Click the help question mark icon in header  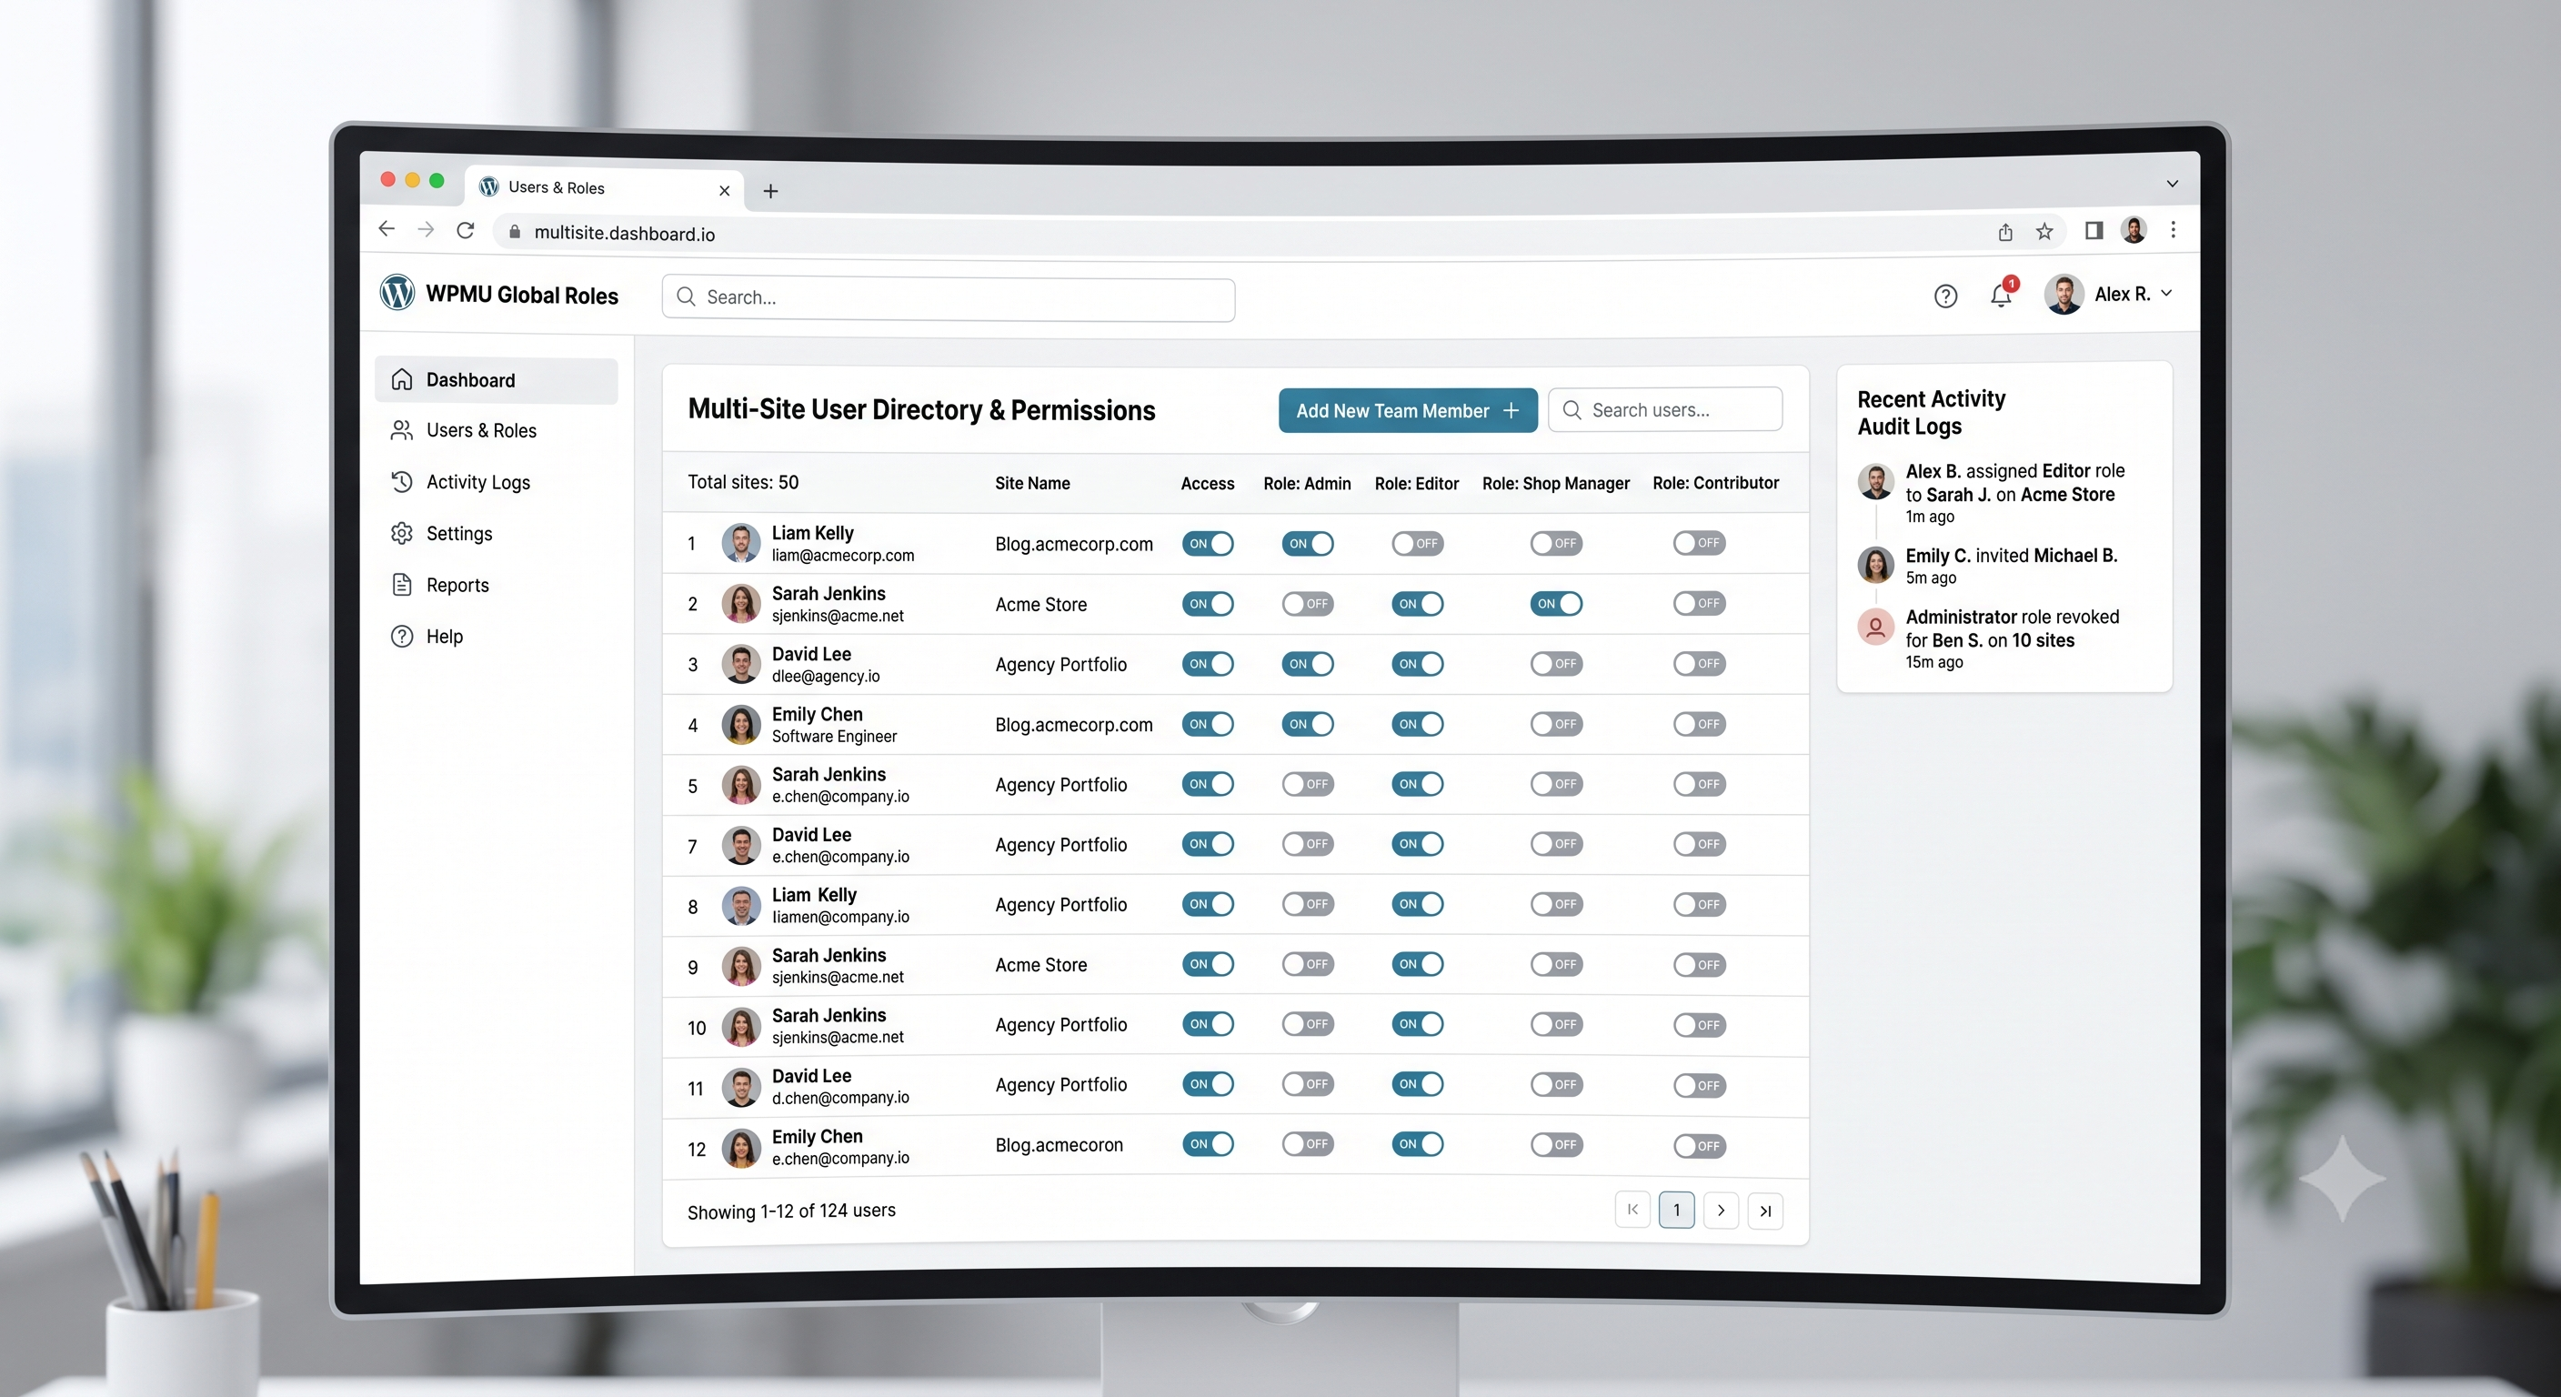pyautogui.click(x=1945, y=296)
